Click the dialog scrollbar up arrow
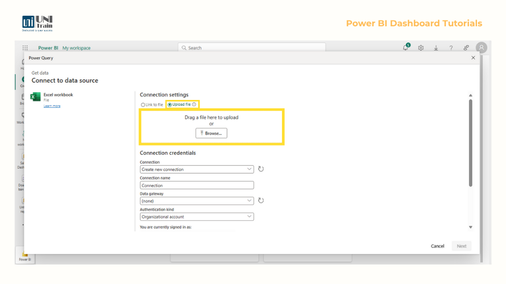This screenshot has height=284, width=506. point(471,95)
